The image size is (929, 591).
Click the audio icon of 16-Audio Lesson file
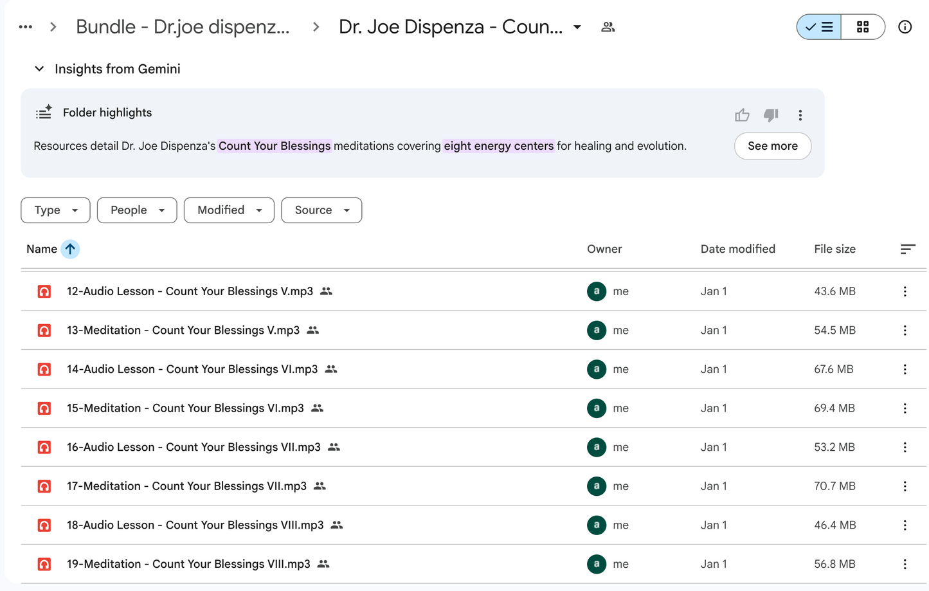click(44, 447)
